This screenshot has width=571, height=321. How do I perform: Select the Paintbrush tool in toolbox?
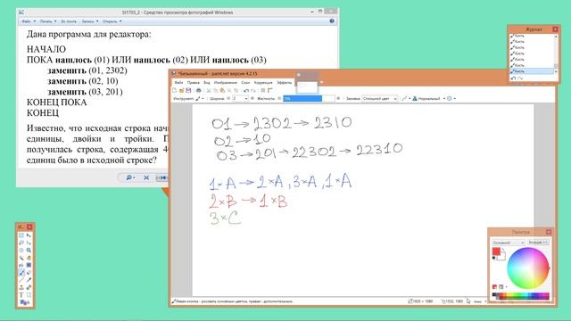coord(21,273)
